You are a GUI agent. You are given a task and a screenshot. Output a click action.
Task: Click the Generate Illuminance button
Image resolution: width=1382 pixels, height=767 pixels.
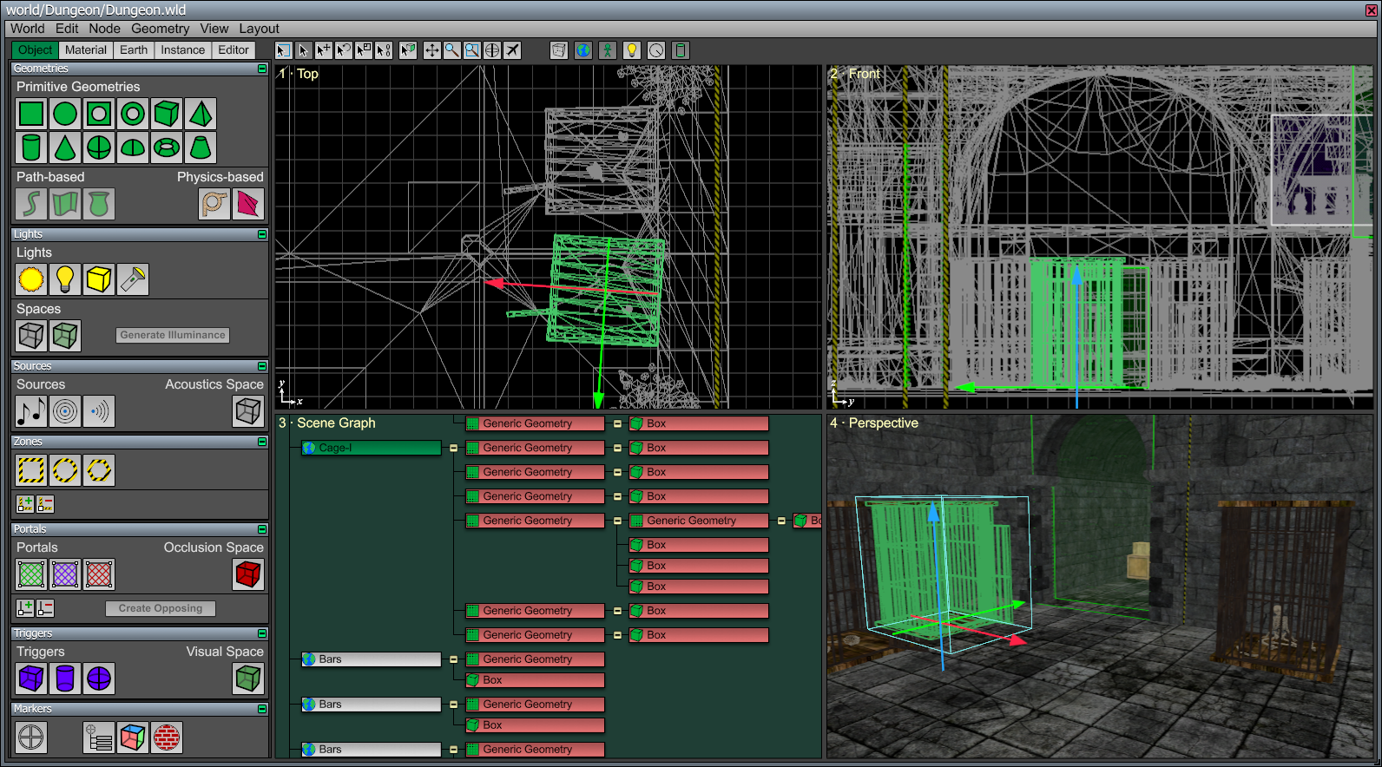click(x=173, y=335)
